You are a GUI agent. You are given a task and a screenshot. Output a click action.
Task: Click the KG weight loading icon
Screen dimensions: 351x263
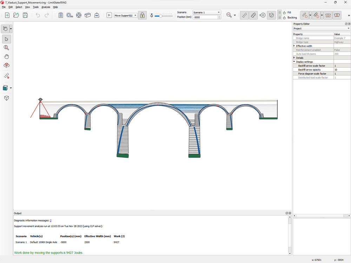click(97, 15)
